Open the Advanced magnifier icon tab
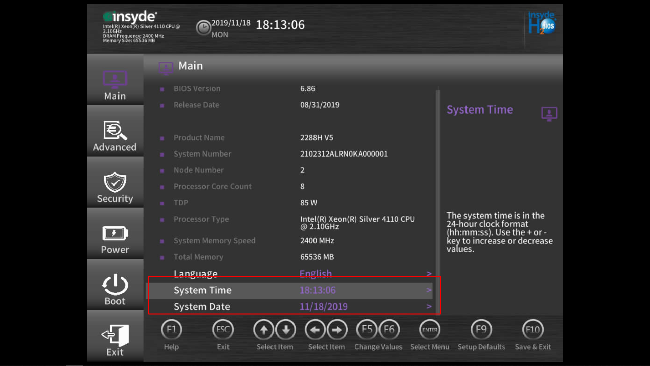The height and width of the screenshot is (366, 650). [x=115, y=131]
